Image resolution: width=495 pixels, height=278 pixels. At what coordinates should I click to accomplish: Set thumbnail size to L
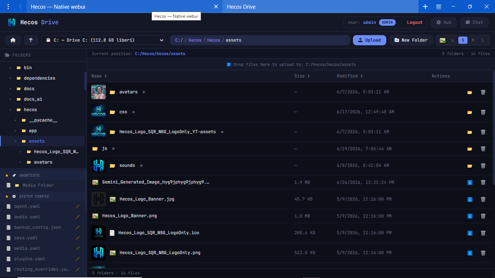click(x=483, y=40)
